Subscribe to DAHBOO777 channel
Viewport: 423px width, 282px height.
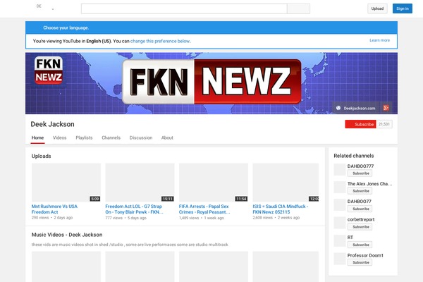[x=360, y=173]
